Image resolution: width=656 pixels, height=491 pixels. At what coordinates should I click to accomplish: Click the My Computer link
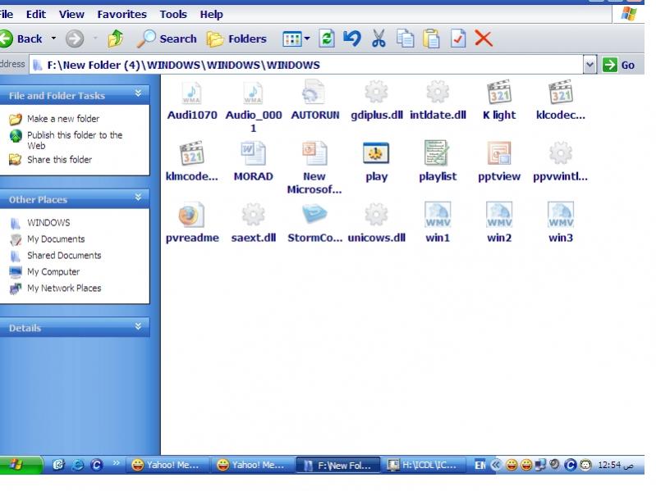tap(53, 272)
